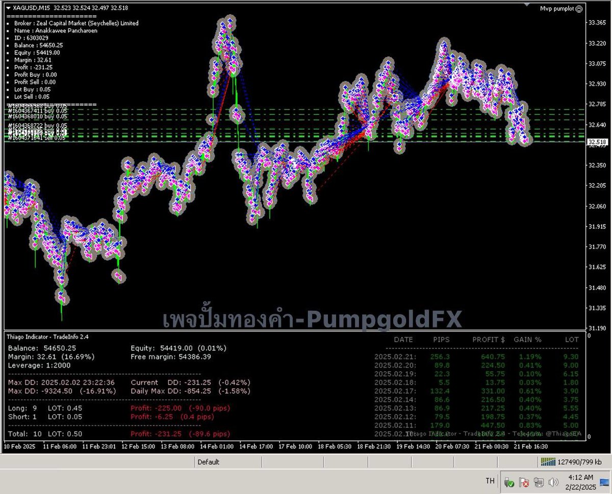Click the 2025.02.17 row date

click(395, 391)
